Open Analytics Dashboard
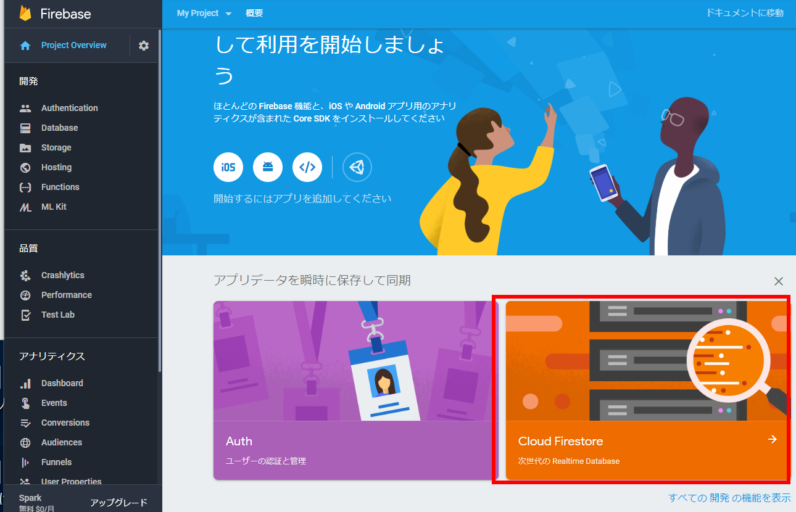796x512 pixels. [62, 383]
